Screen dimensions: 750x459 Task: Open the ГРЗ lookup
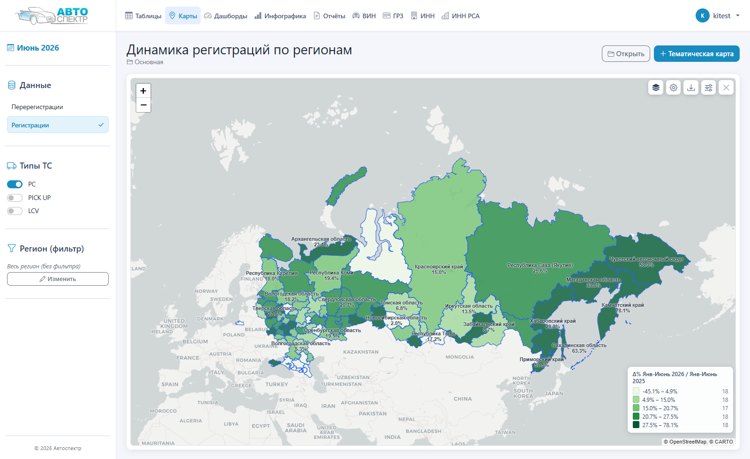pyautogui.click(x=393, y=15)
